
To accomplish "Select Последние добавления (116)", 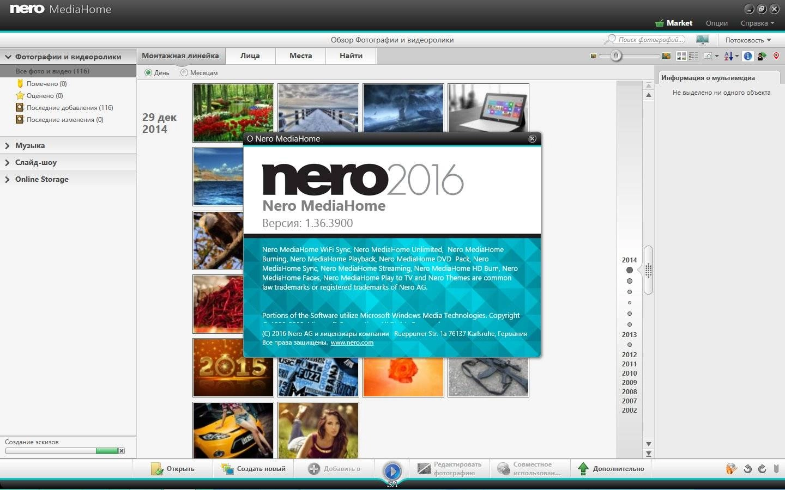I will [70, 107].
